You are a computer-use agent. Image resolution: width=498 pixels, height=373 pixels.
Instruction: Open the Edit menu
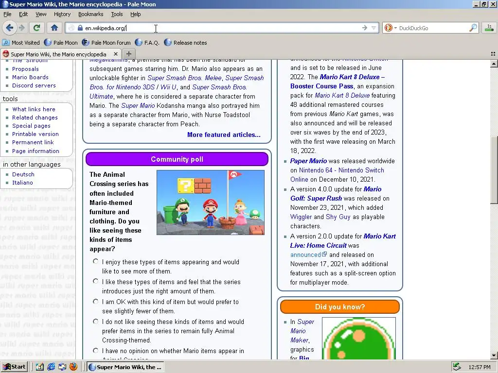tap(23, 14)
